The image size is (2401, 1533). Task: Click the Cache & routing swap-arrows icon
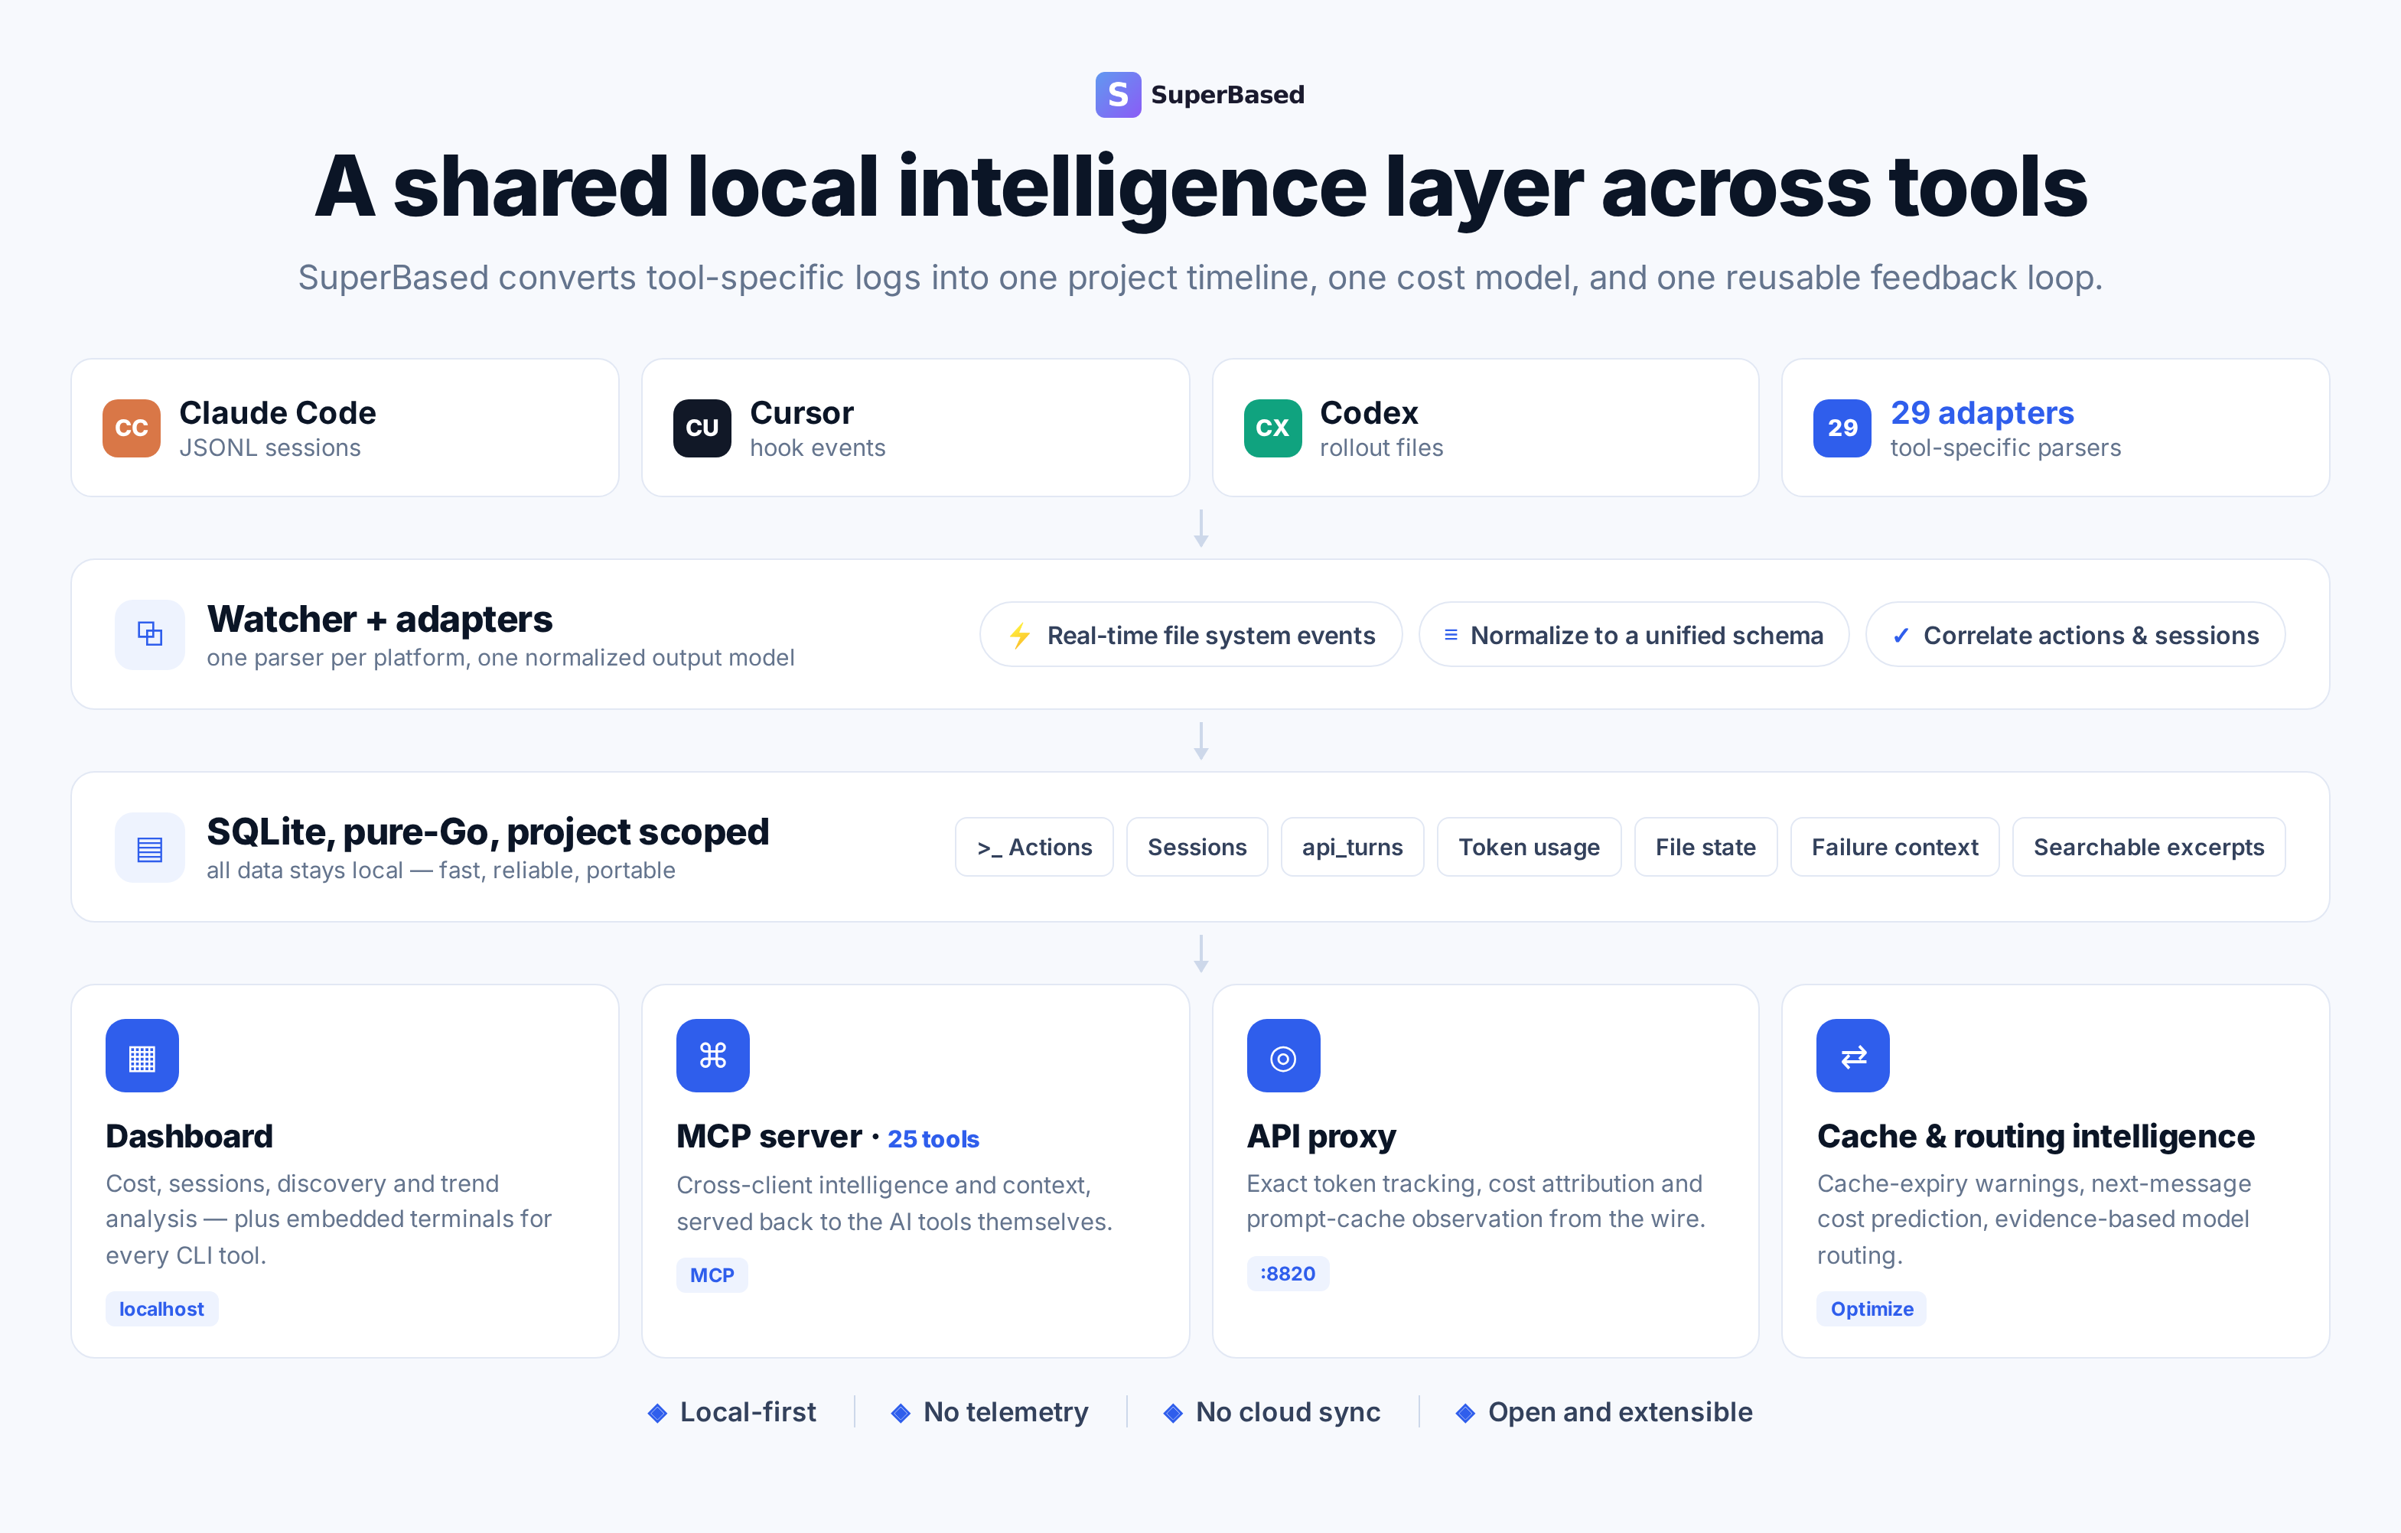coord(1852,1056)
